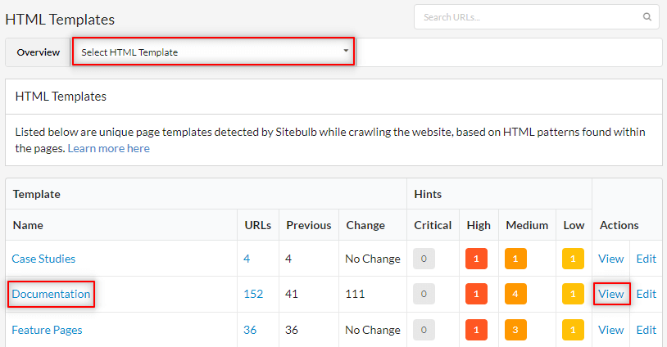Viewport: 667px width, 347px height.
Task: View the Documentation template
Action: click(610, 294)
